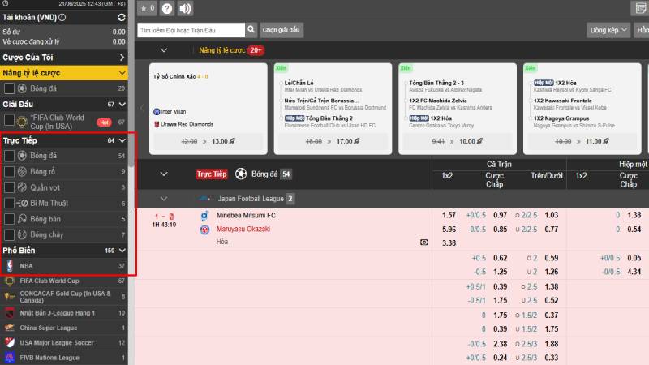
Task: Collapse the Giải Đấu section chevron
Action: [x=122, y=105]
